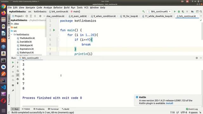Click the Stop button in main toolbar
The height and width of the screenshot is (114, 203).
click(x=187, y=11)
